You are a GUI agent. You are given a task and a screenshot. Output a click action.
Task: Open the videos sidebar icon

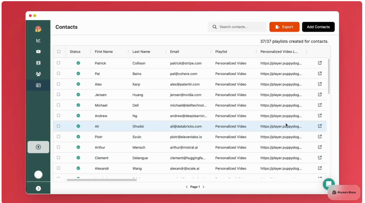coord(38,52)
